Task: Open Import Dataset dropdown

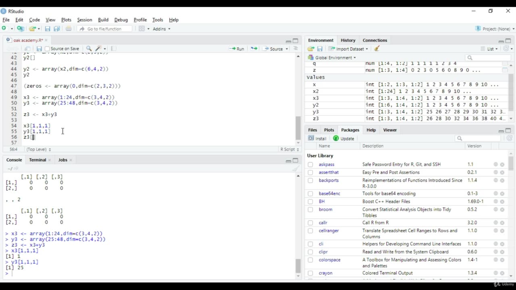Action: click(x=348, y=49)
